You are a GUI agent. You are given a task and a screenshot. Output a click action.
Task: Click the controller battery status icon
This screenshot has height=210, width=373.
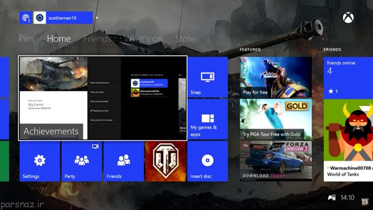332,197
